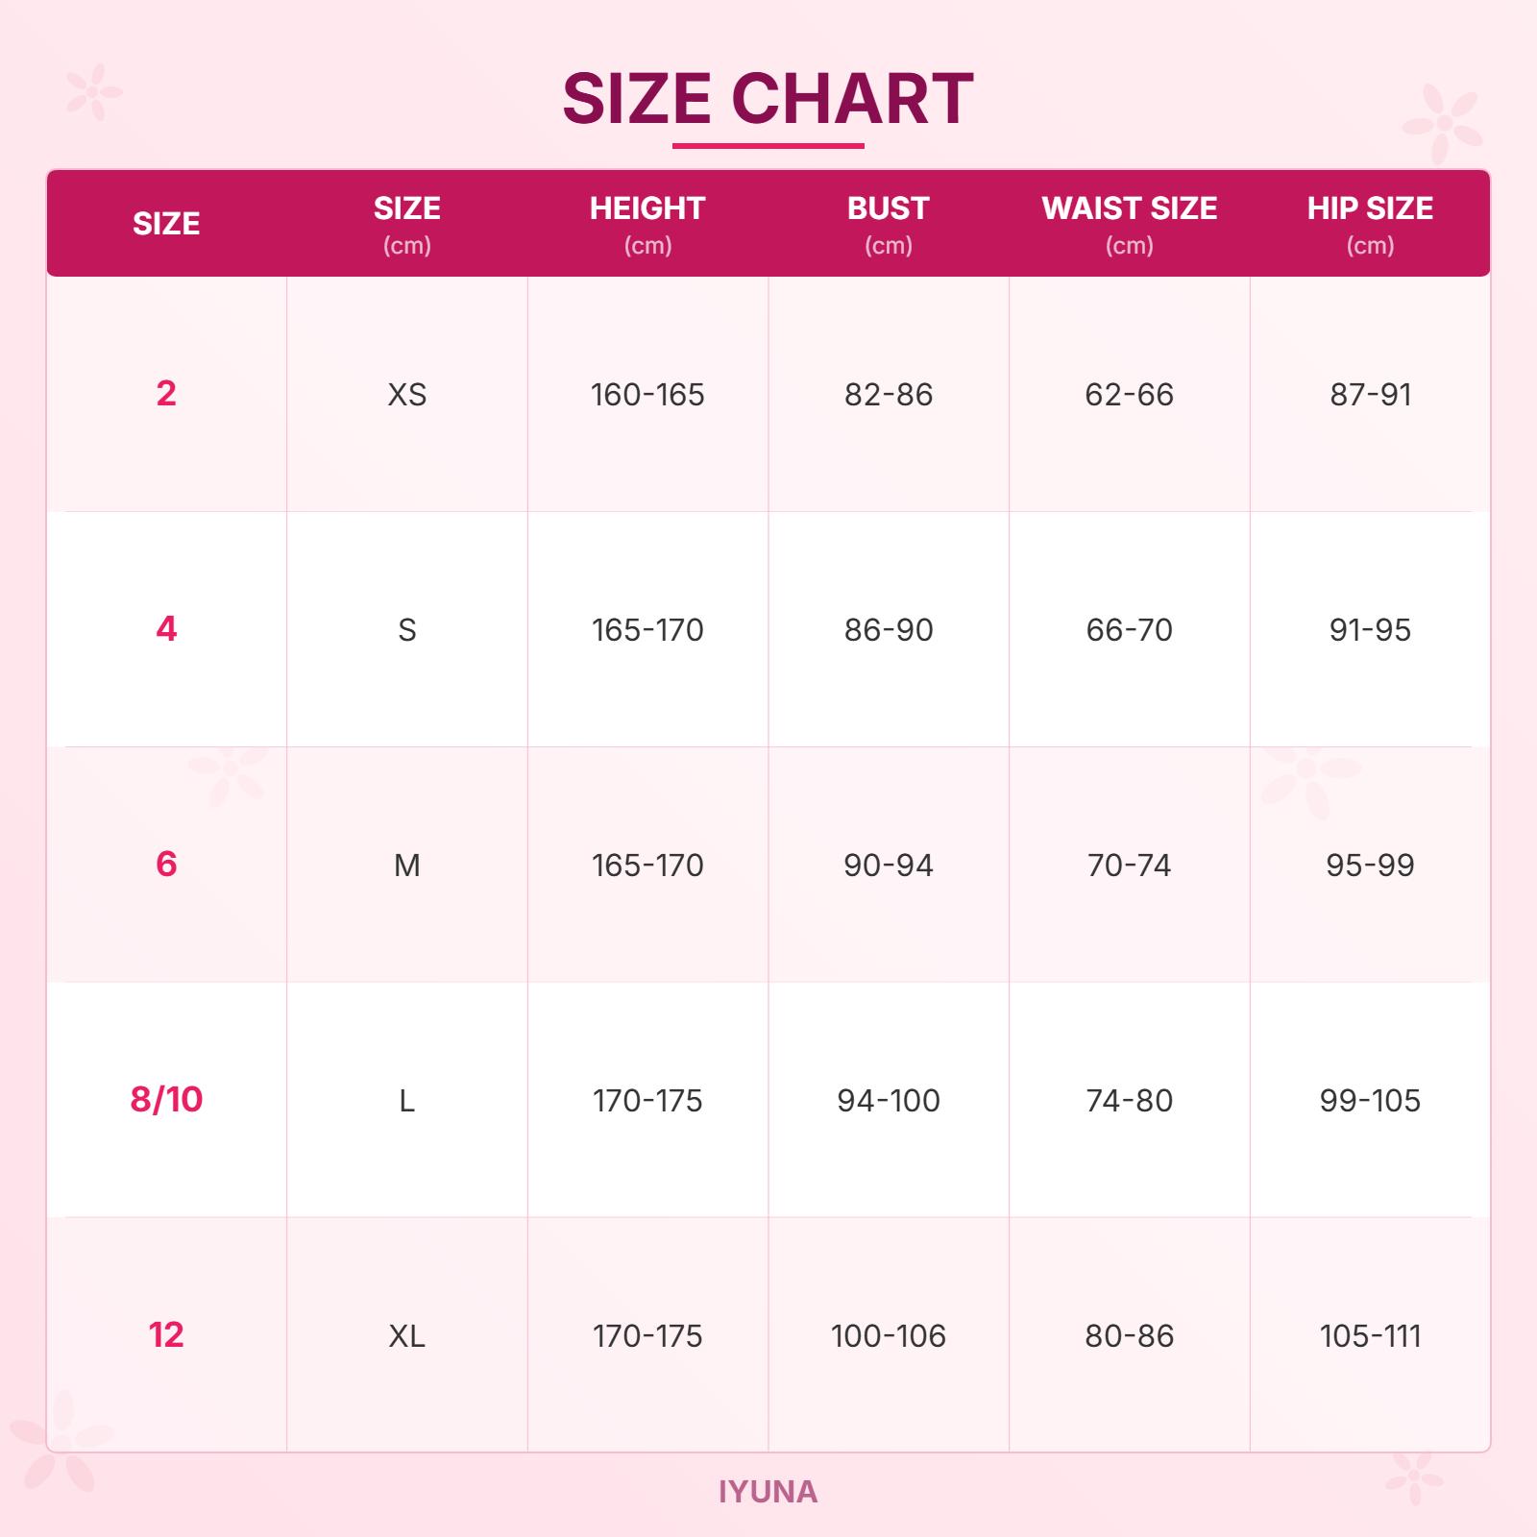Viewport: 1537px width, 1537px height.
Task: Select the 100-106 bust cell
Action: click(x=889, y=1335)
